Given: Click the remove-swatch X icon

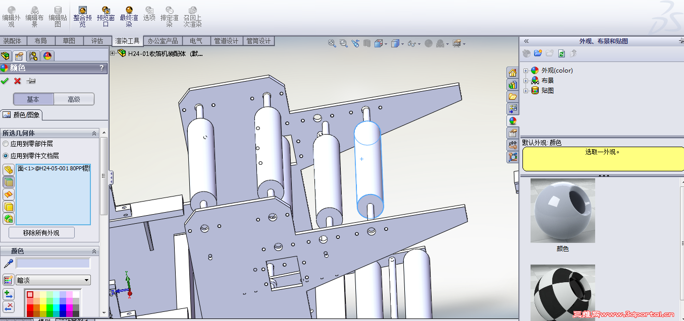Looking at the screenshot, I should tap(9, 307).
